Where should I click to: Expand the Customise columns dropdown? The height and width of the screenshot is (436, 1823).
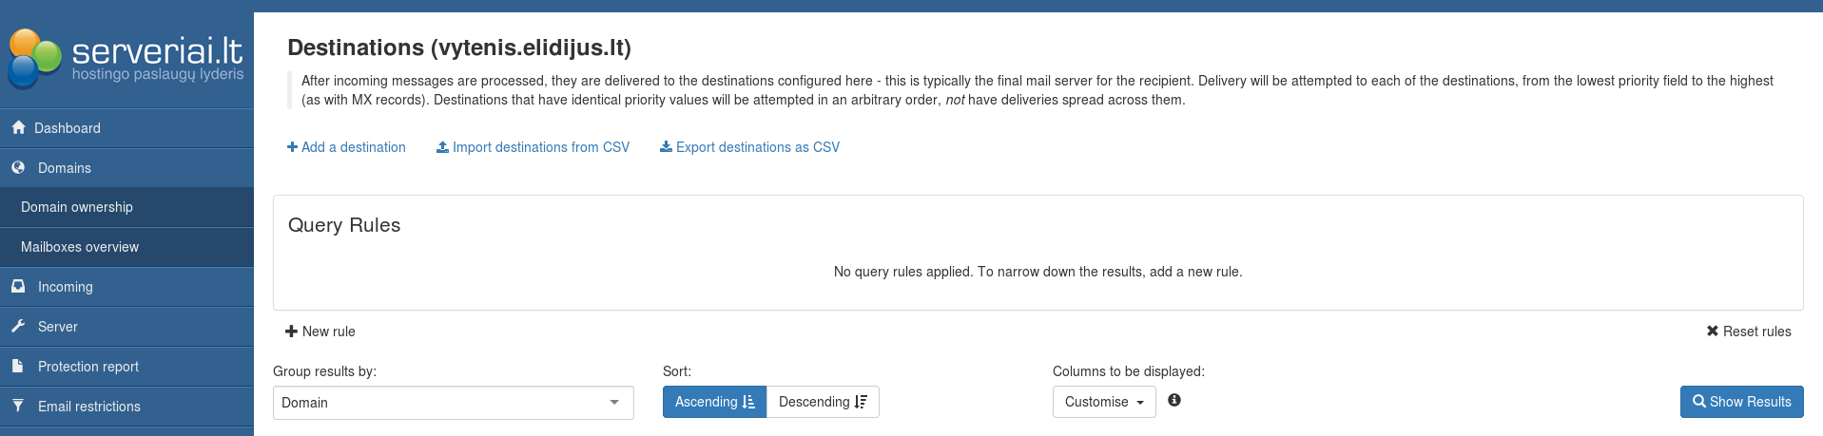1103,402
